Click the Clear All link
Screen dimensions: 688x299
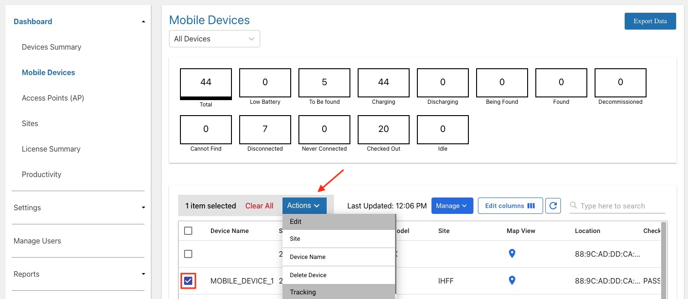coord(259,206)
